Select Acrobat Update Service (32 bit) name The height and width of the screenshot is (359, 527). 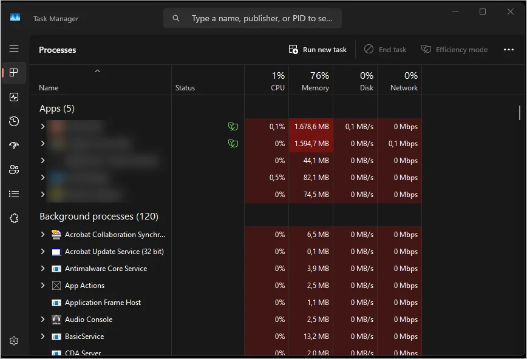[114, 252]
